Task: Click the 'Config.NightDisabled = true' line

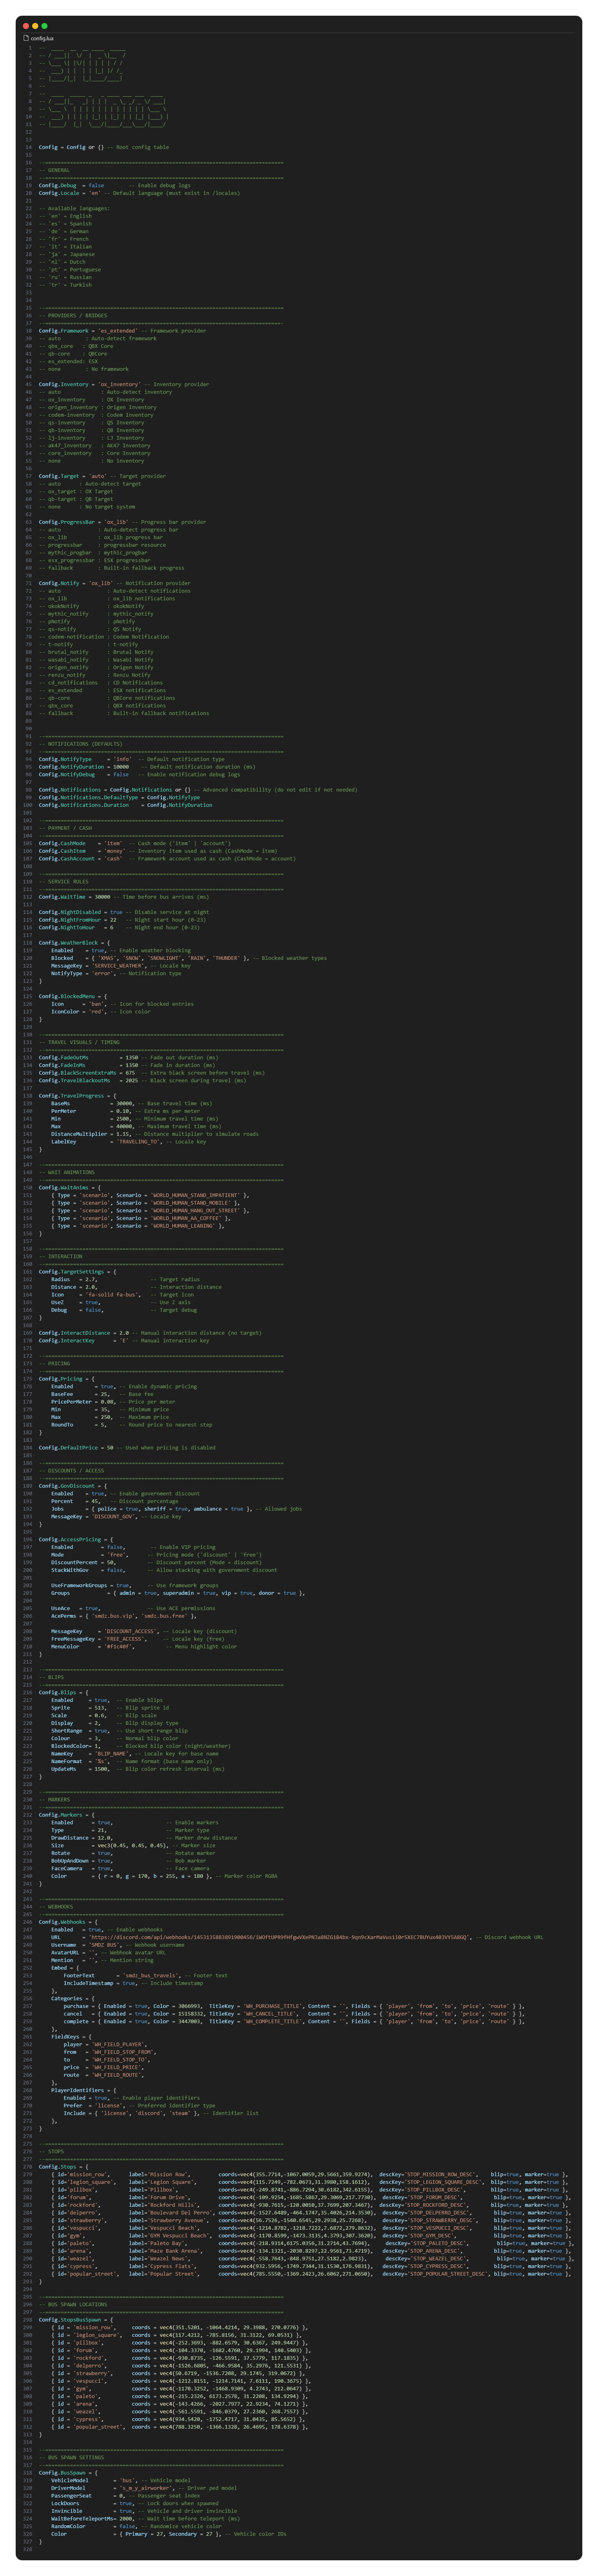Action: click(124, 912)
